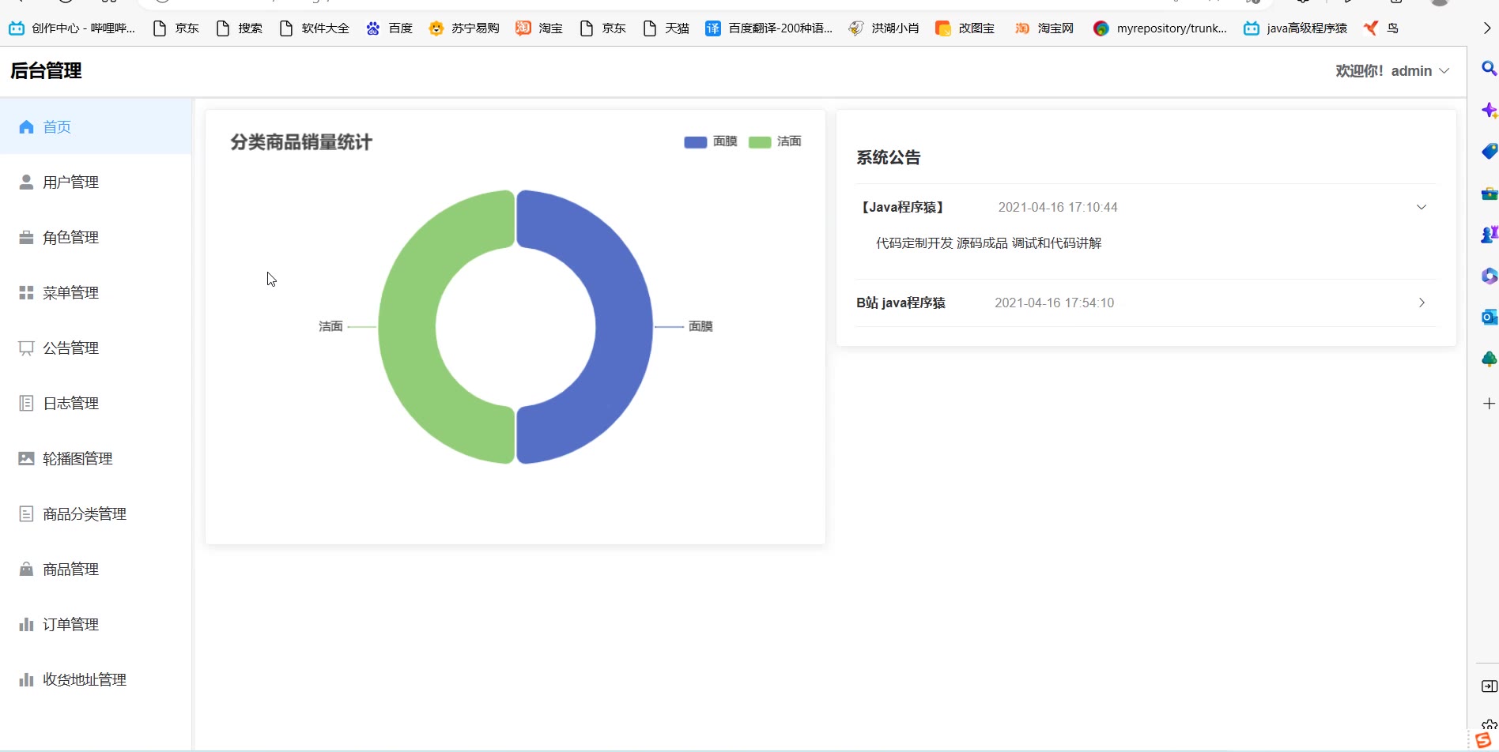This screenshot has width=1499, height=752.
Task: Open the 苏宁易购 bookmark
Action: click(464, 28)
